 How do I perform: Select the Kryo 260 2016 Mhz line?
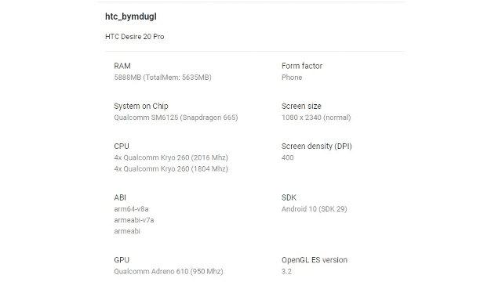[x=171, y=157]
